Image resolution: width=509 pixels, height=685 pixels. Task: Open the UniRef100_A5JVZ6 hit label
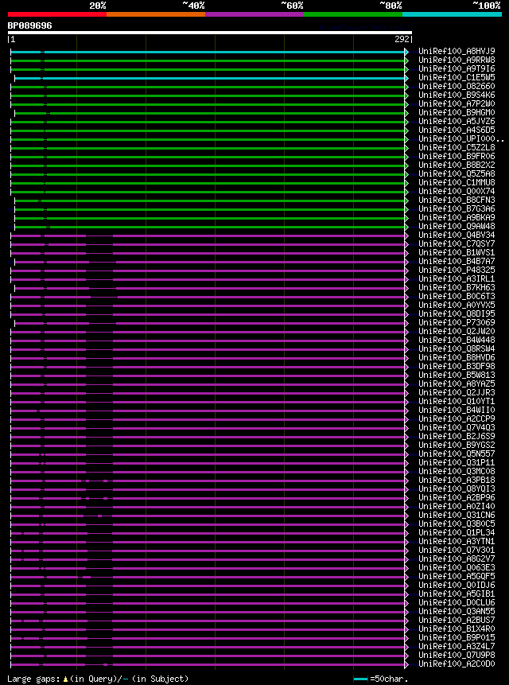457,122
